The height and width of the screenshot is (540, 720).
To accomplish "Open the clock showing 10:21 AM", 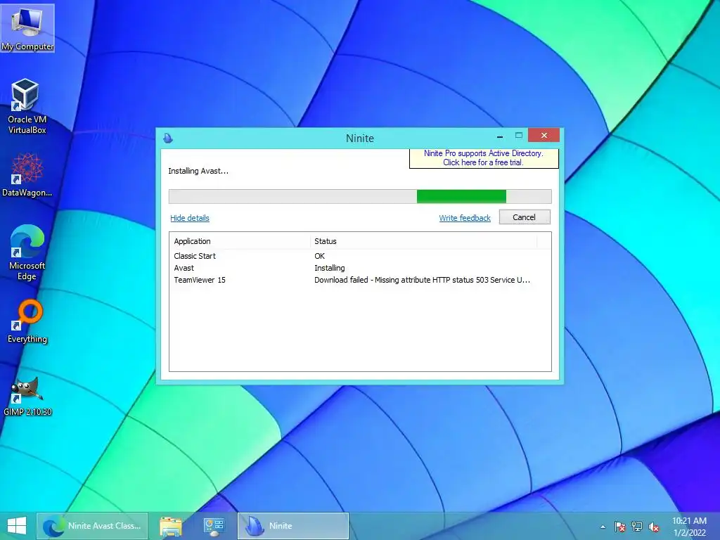I will point(689,526).
